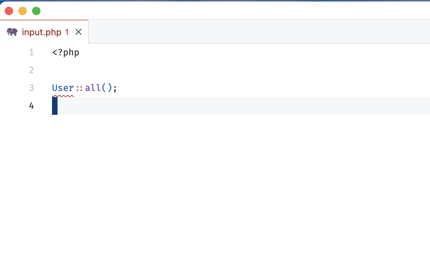Click line number 1 in the gutter
The width and height of the screenshot is (430, 270).
pos(31,53)
